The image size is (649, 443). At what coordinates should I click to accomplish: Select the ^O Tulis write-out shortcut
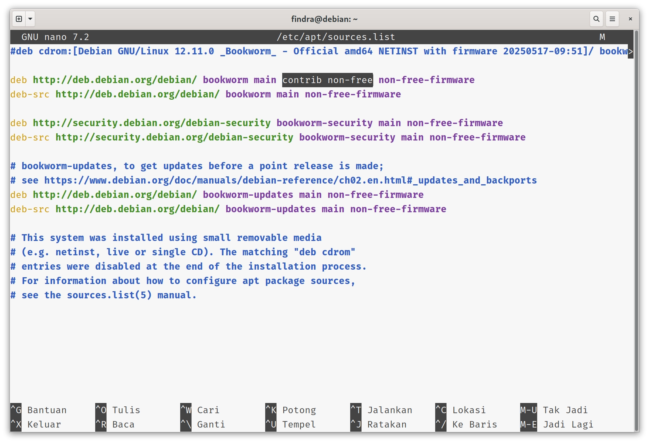[x=118, y=410]
